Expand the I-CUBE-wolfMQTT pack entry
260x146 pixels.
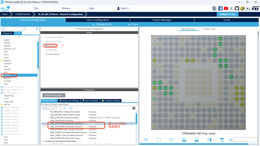coord(2,122)
